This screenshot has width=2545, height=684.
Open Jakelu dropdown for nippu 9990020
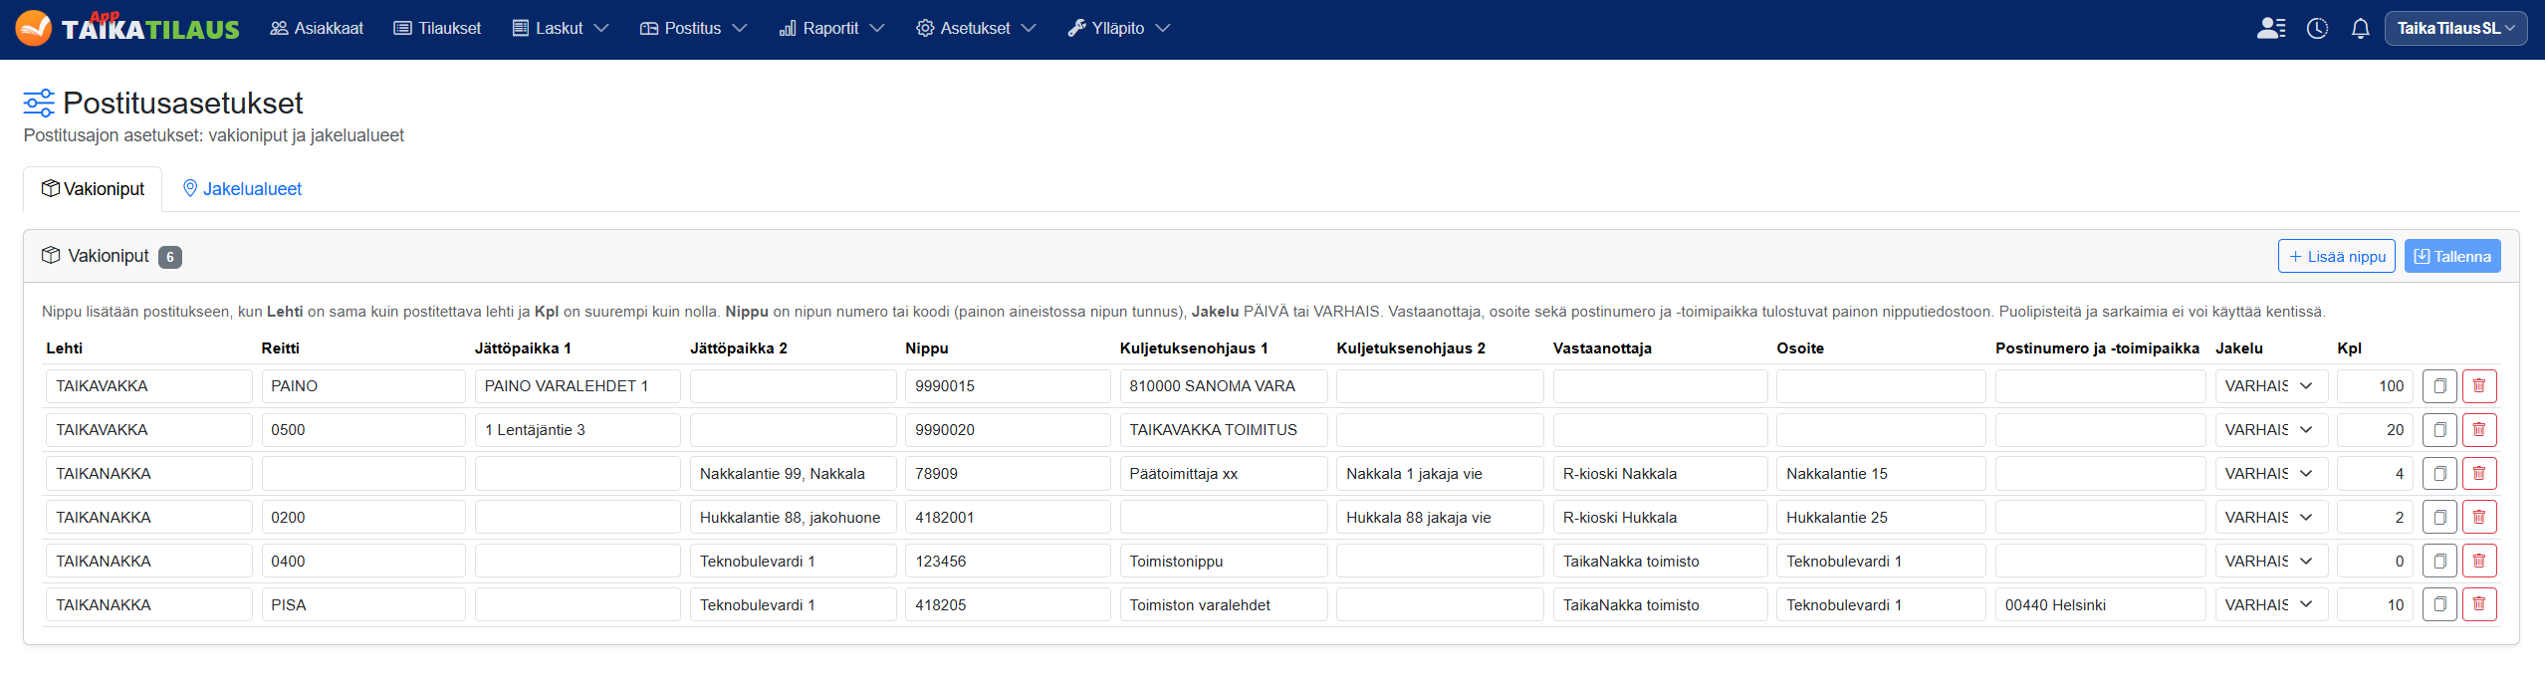click(2271, 430)
